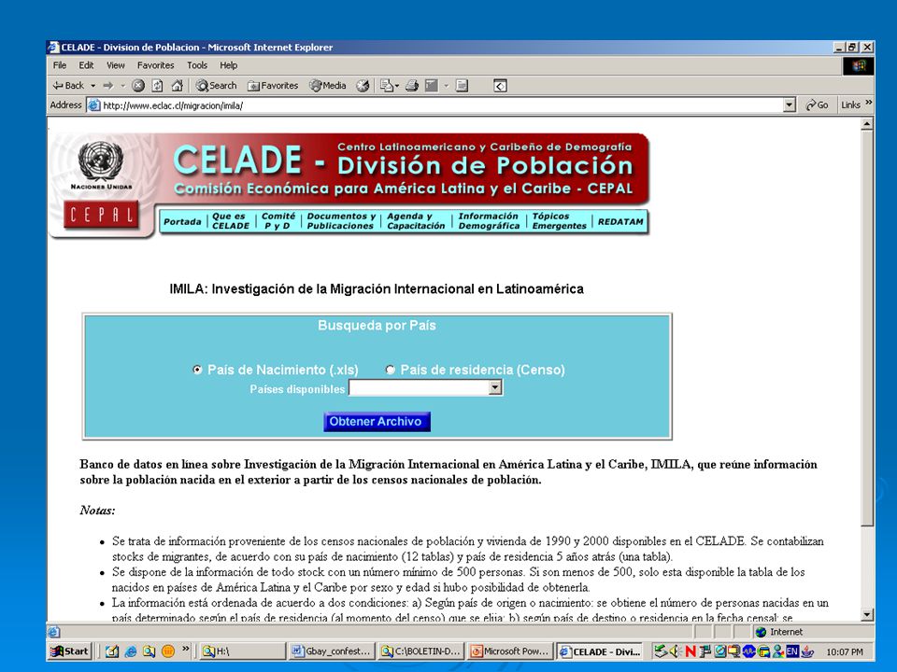Refresh the page with Refresh icon
Image resolution: width=897 pixels, height=672 pixels.
[157, 86]
